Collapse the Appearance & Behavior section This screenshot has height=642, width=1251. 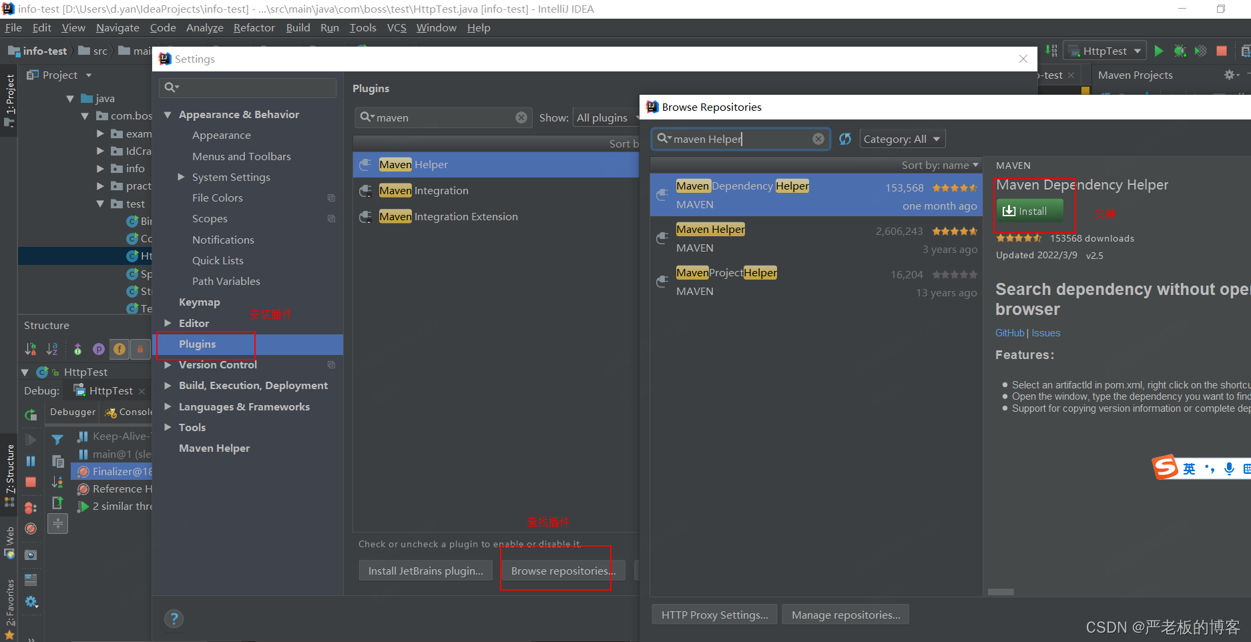168,115
